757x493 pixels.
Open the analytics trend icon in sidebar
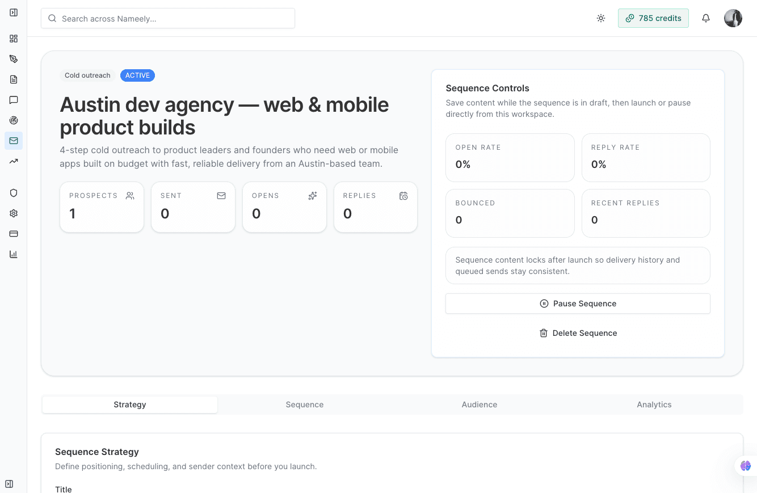click(14, 161)
